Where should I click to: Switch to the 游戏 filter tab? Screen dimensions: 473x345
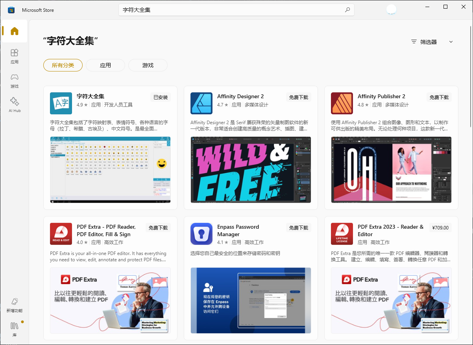click(x=148, y=65)
